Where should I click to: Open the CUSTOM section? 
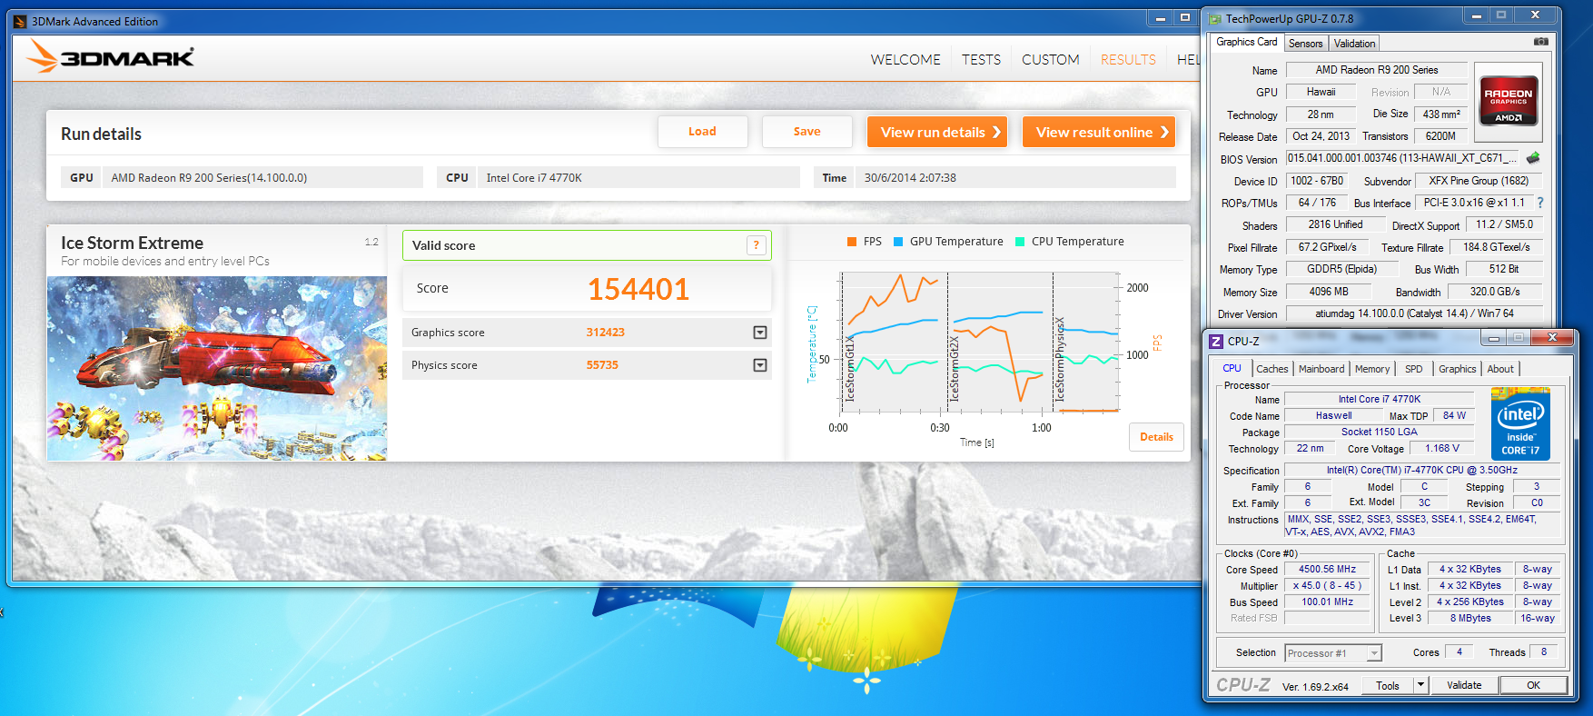(x=1050, y=59)
